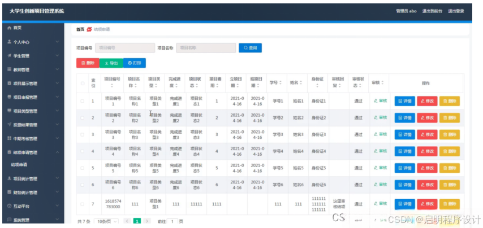The height and width of the screenshot is (228, 483).
Task: Click 审核 link in row 2
Action: 381,117
